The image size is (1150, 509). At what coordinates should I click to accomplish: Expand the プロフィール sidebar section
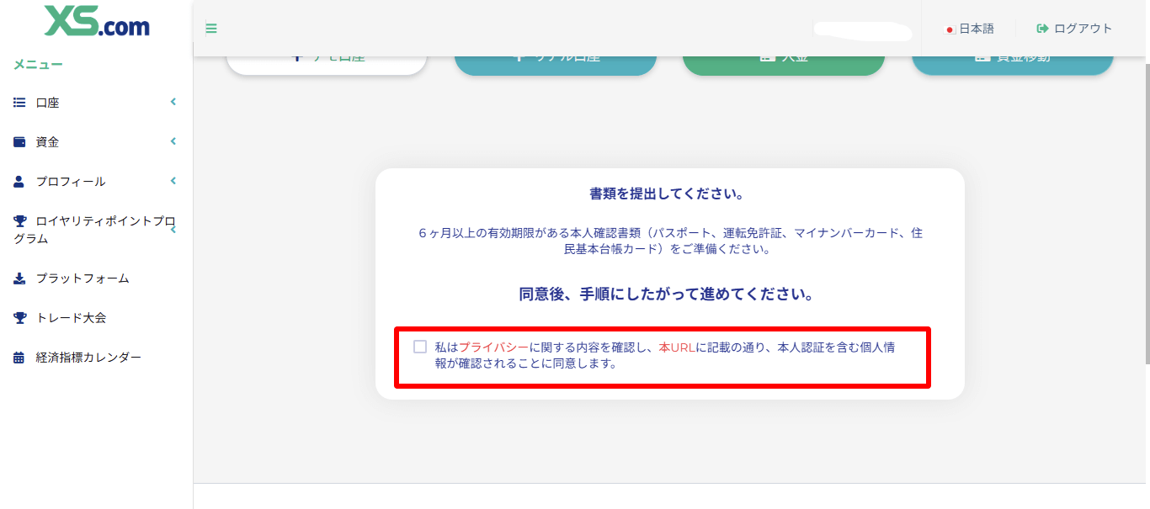(x=173, y=180)
